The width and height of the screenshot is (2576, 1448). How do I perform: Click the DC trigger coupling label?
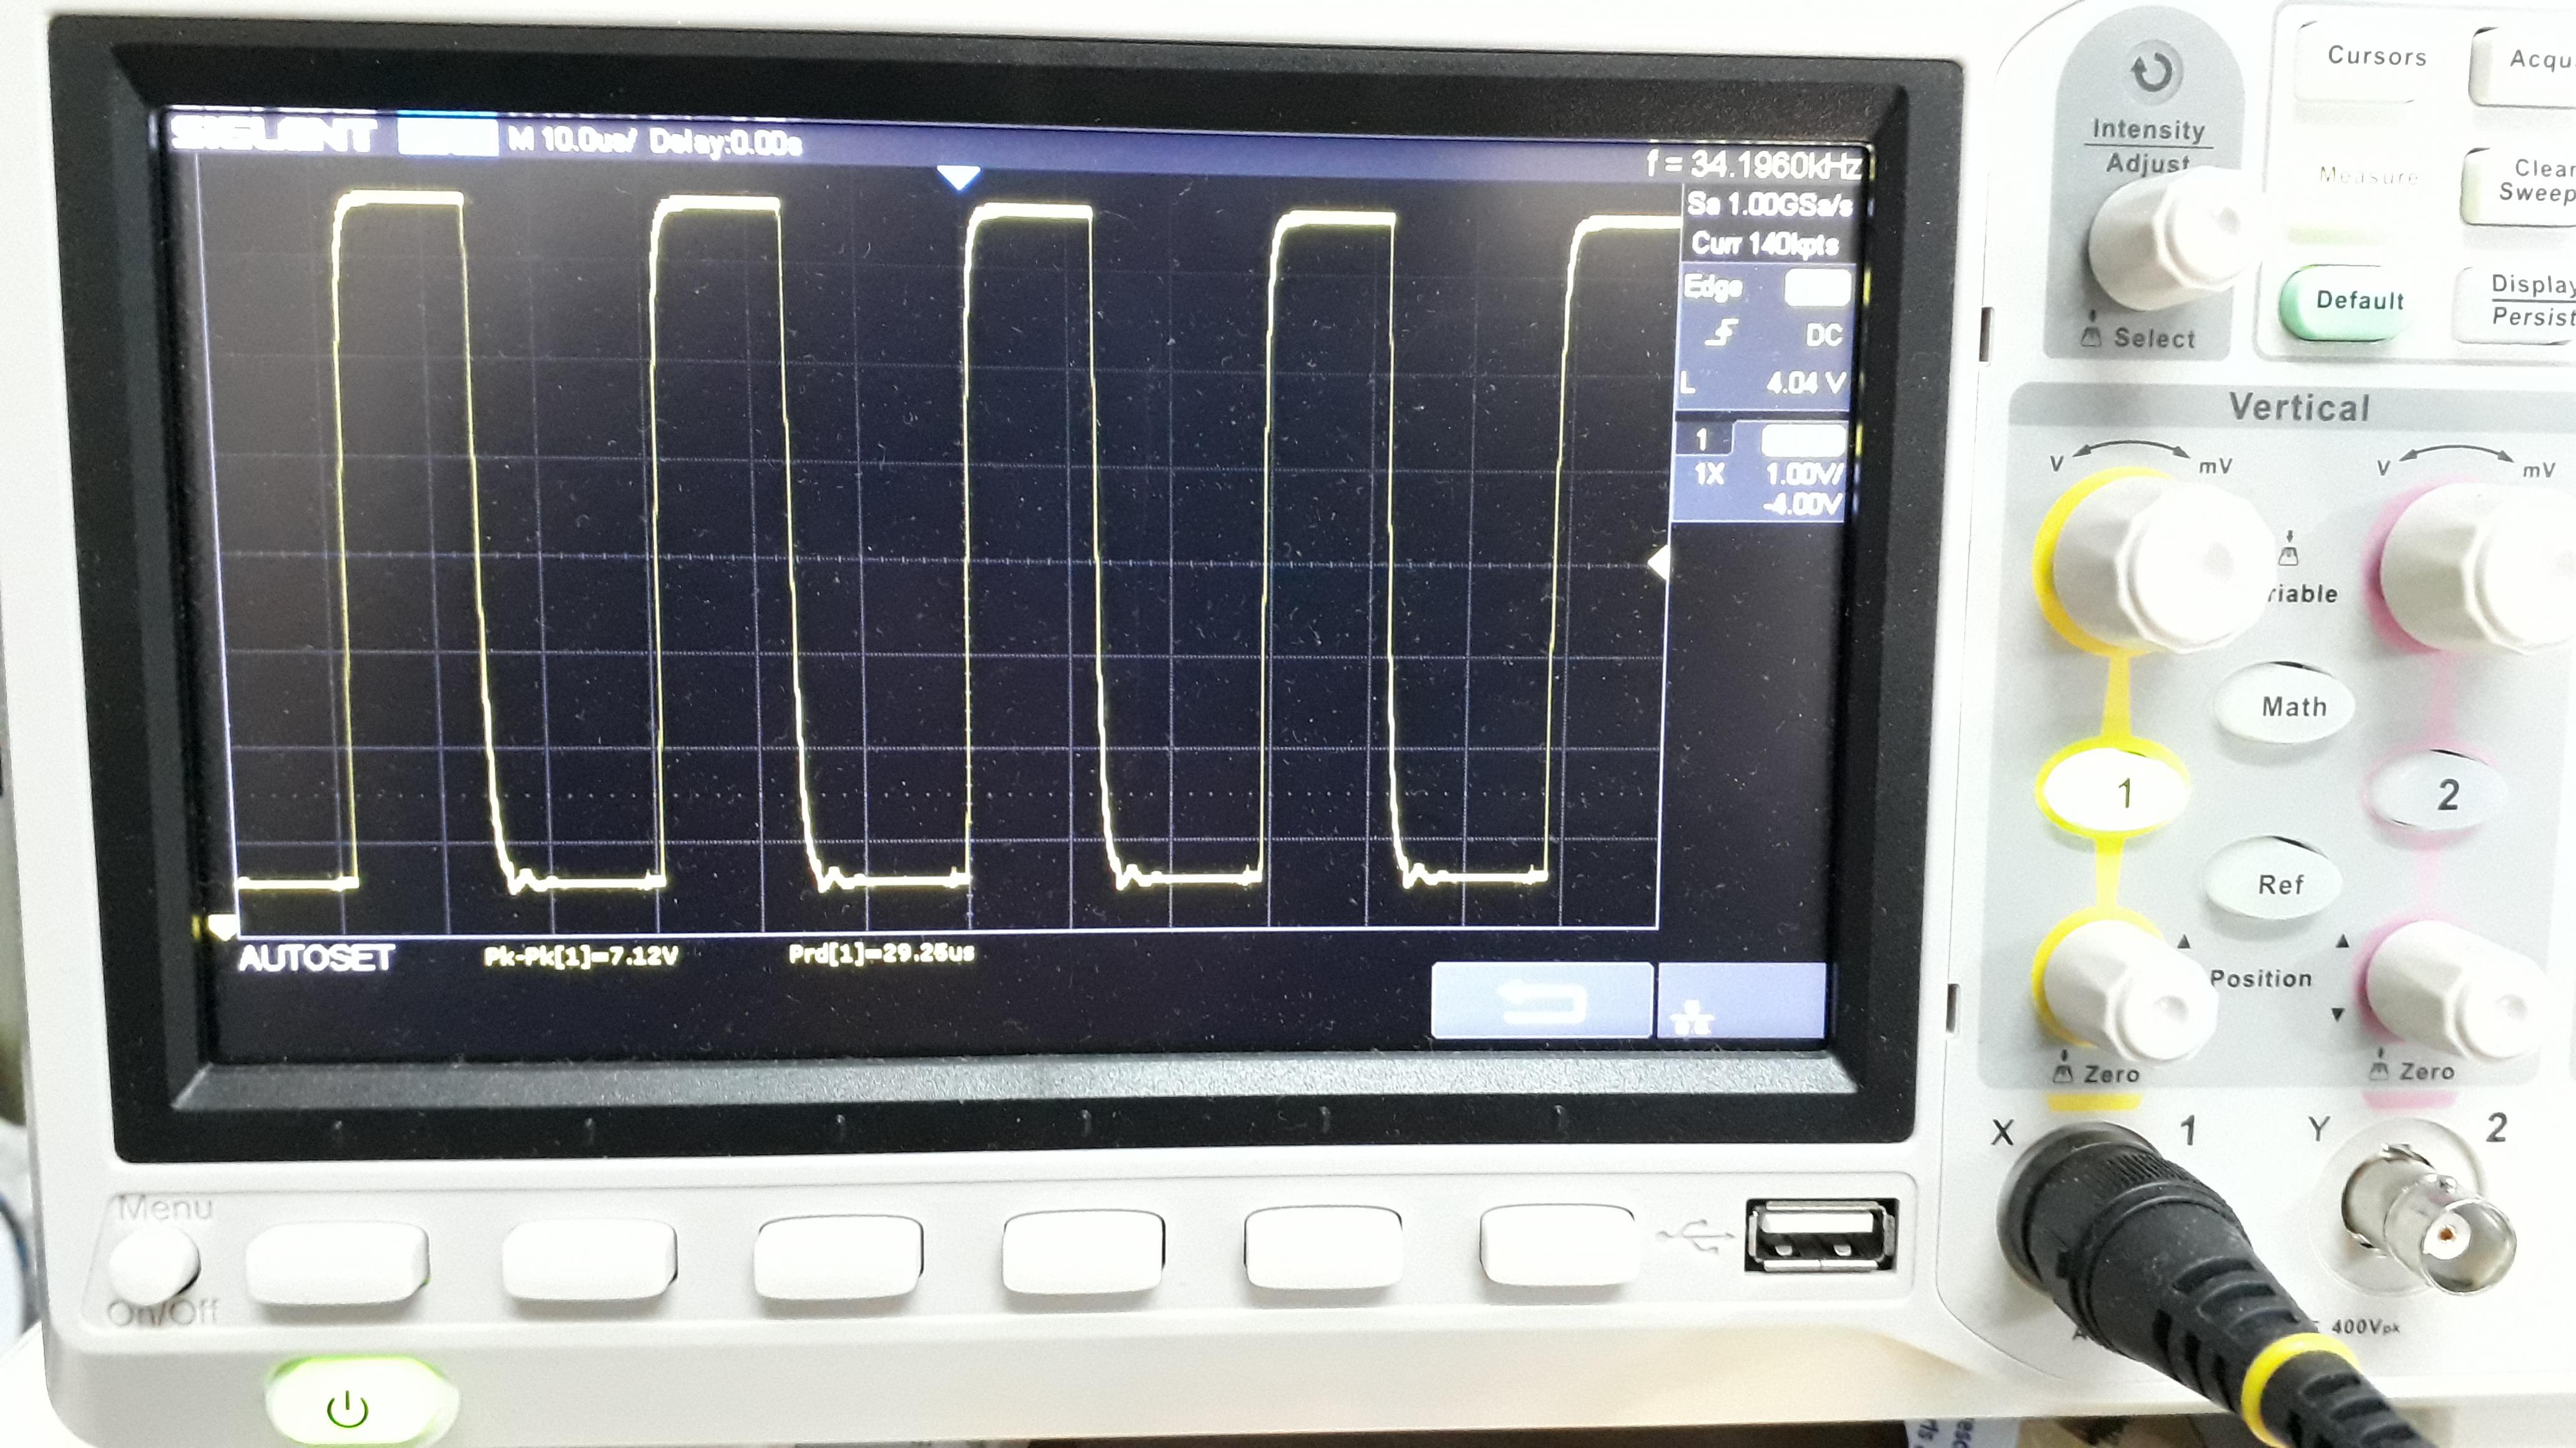click(x=1823, y=335)
